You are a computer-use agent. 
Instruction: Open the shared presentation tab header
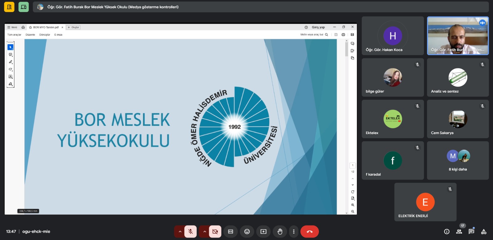pos(112,7)
